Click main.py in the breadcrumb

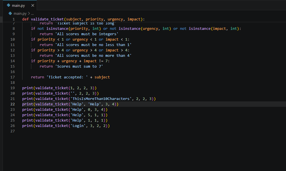pyautogui.click(x=20, y=13)
